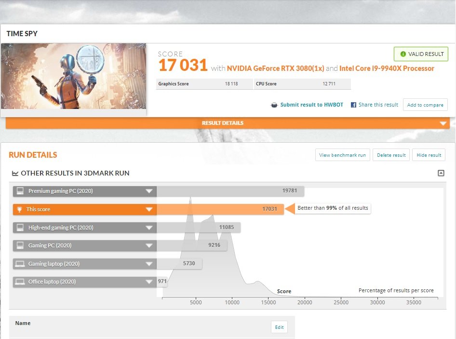
Task: Click the Delete result button
Action: pyautogui.click(x=391, y=155)
